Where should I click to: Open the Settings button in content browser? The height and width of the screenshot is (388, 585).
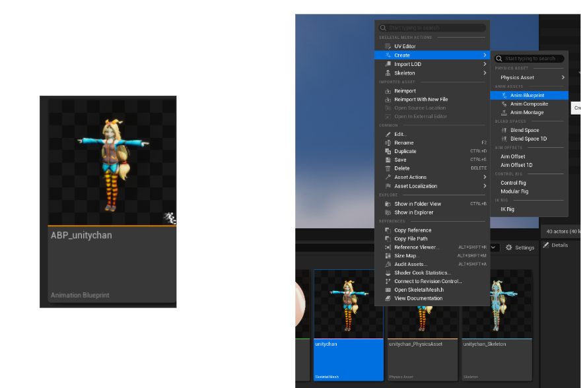520,247
